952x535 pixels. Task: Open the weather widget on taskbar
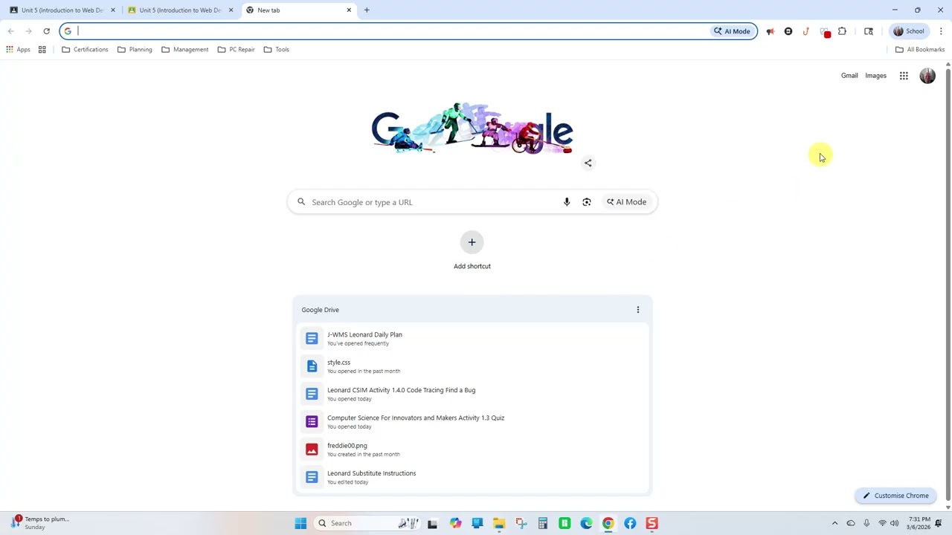pos(39,523)
